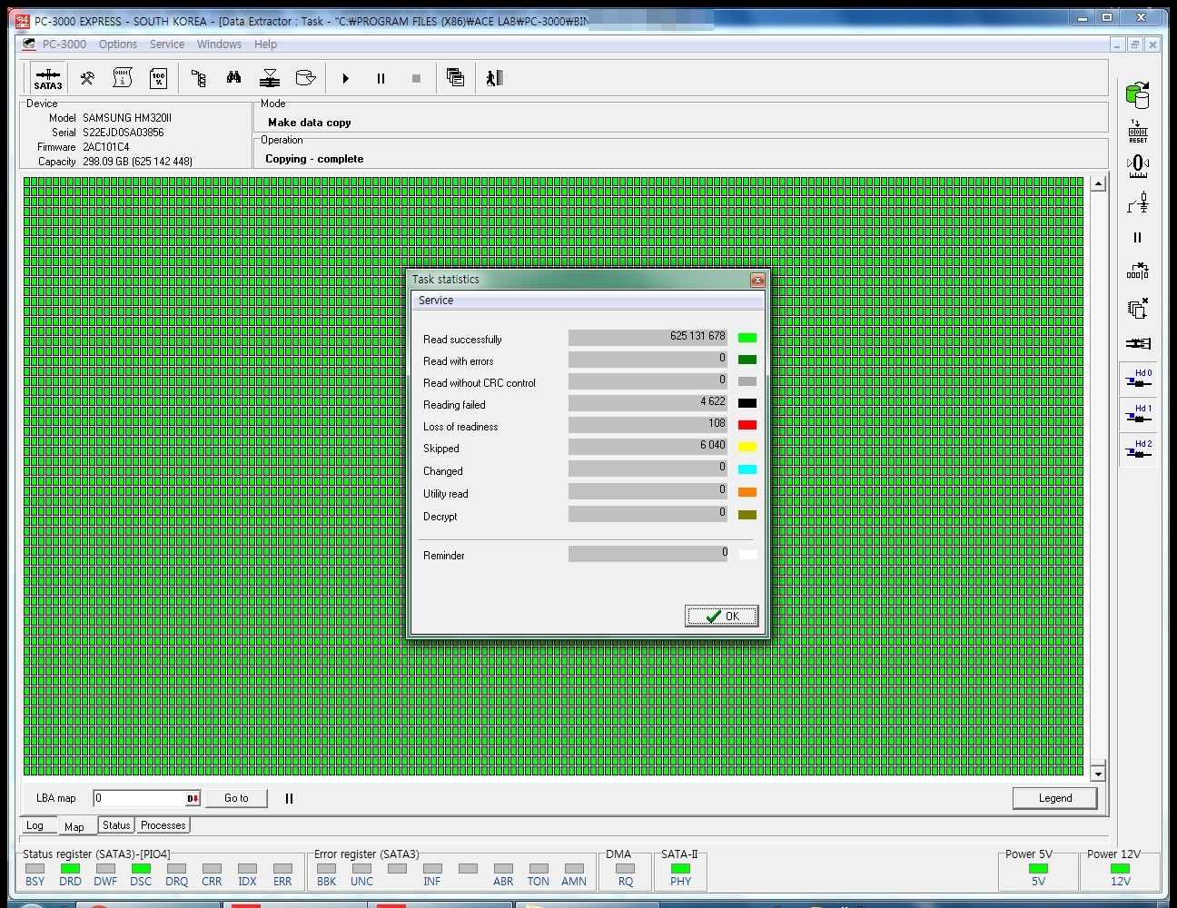Toggle head Hd 2 button

[1138, 449]
